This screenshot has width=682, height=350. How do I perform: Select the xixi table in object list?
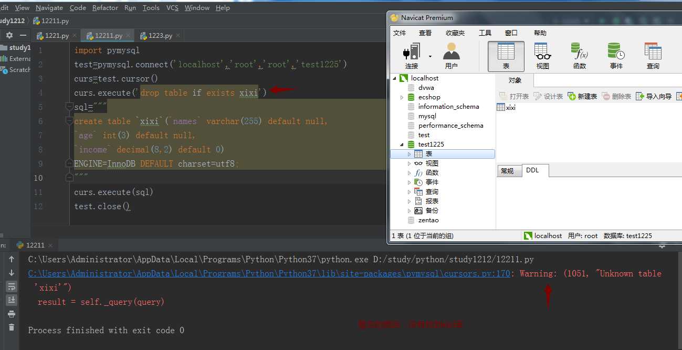coord(506,107)
